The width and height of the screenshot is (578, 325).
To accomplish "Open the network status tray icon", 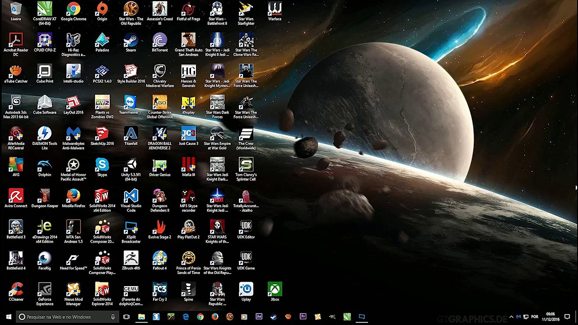I will click(526, 317).
